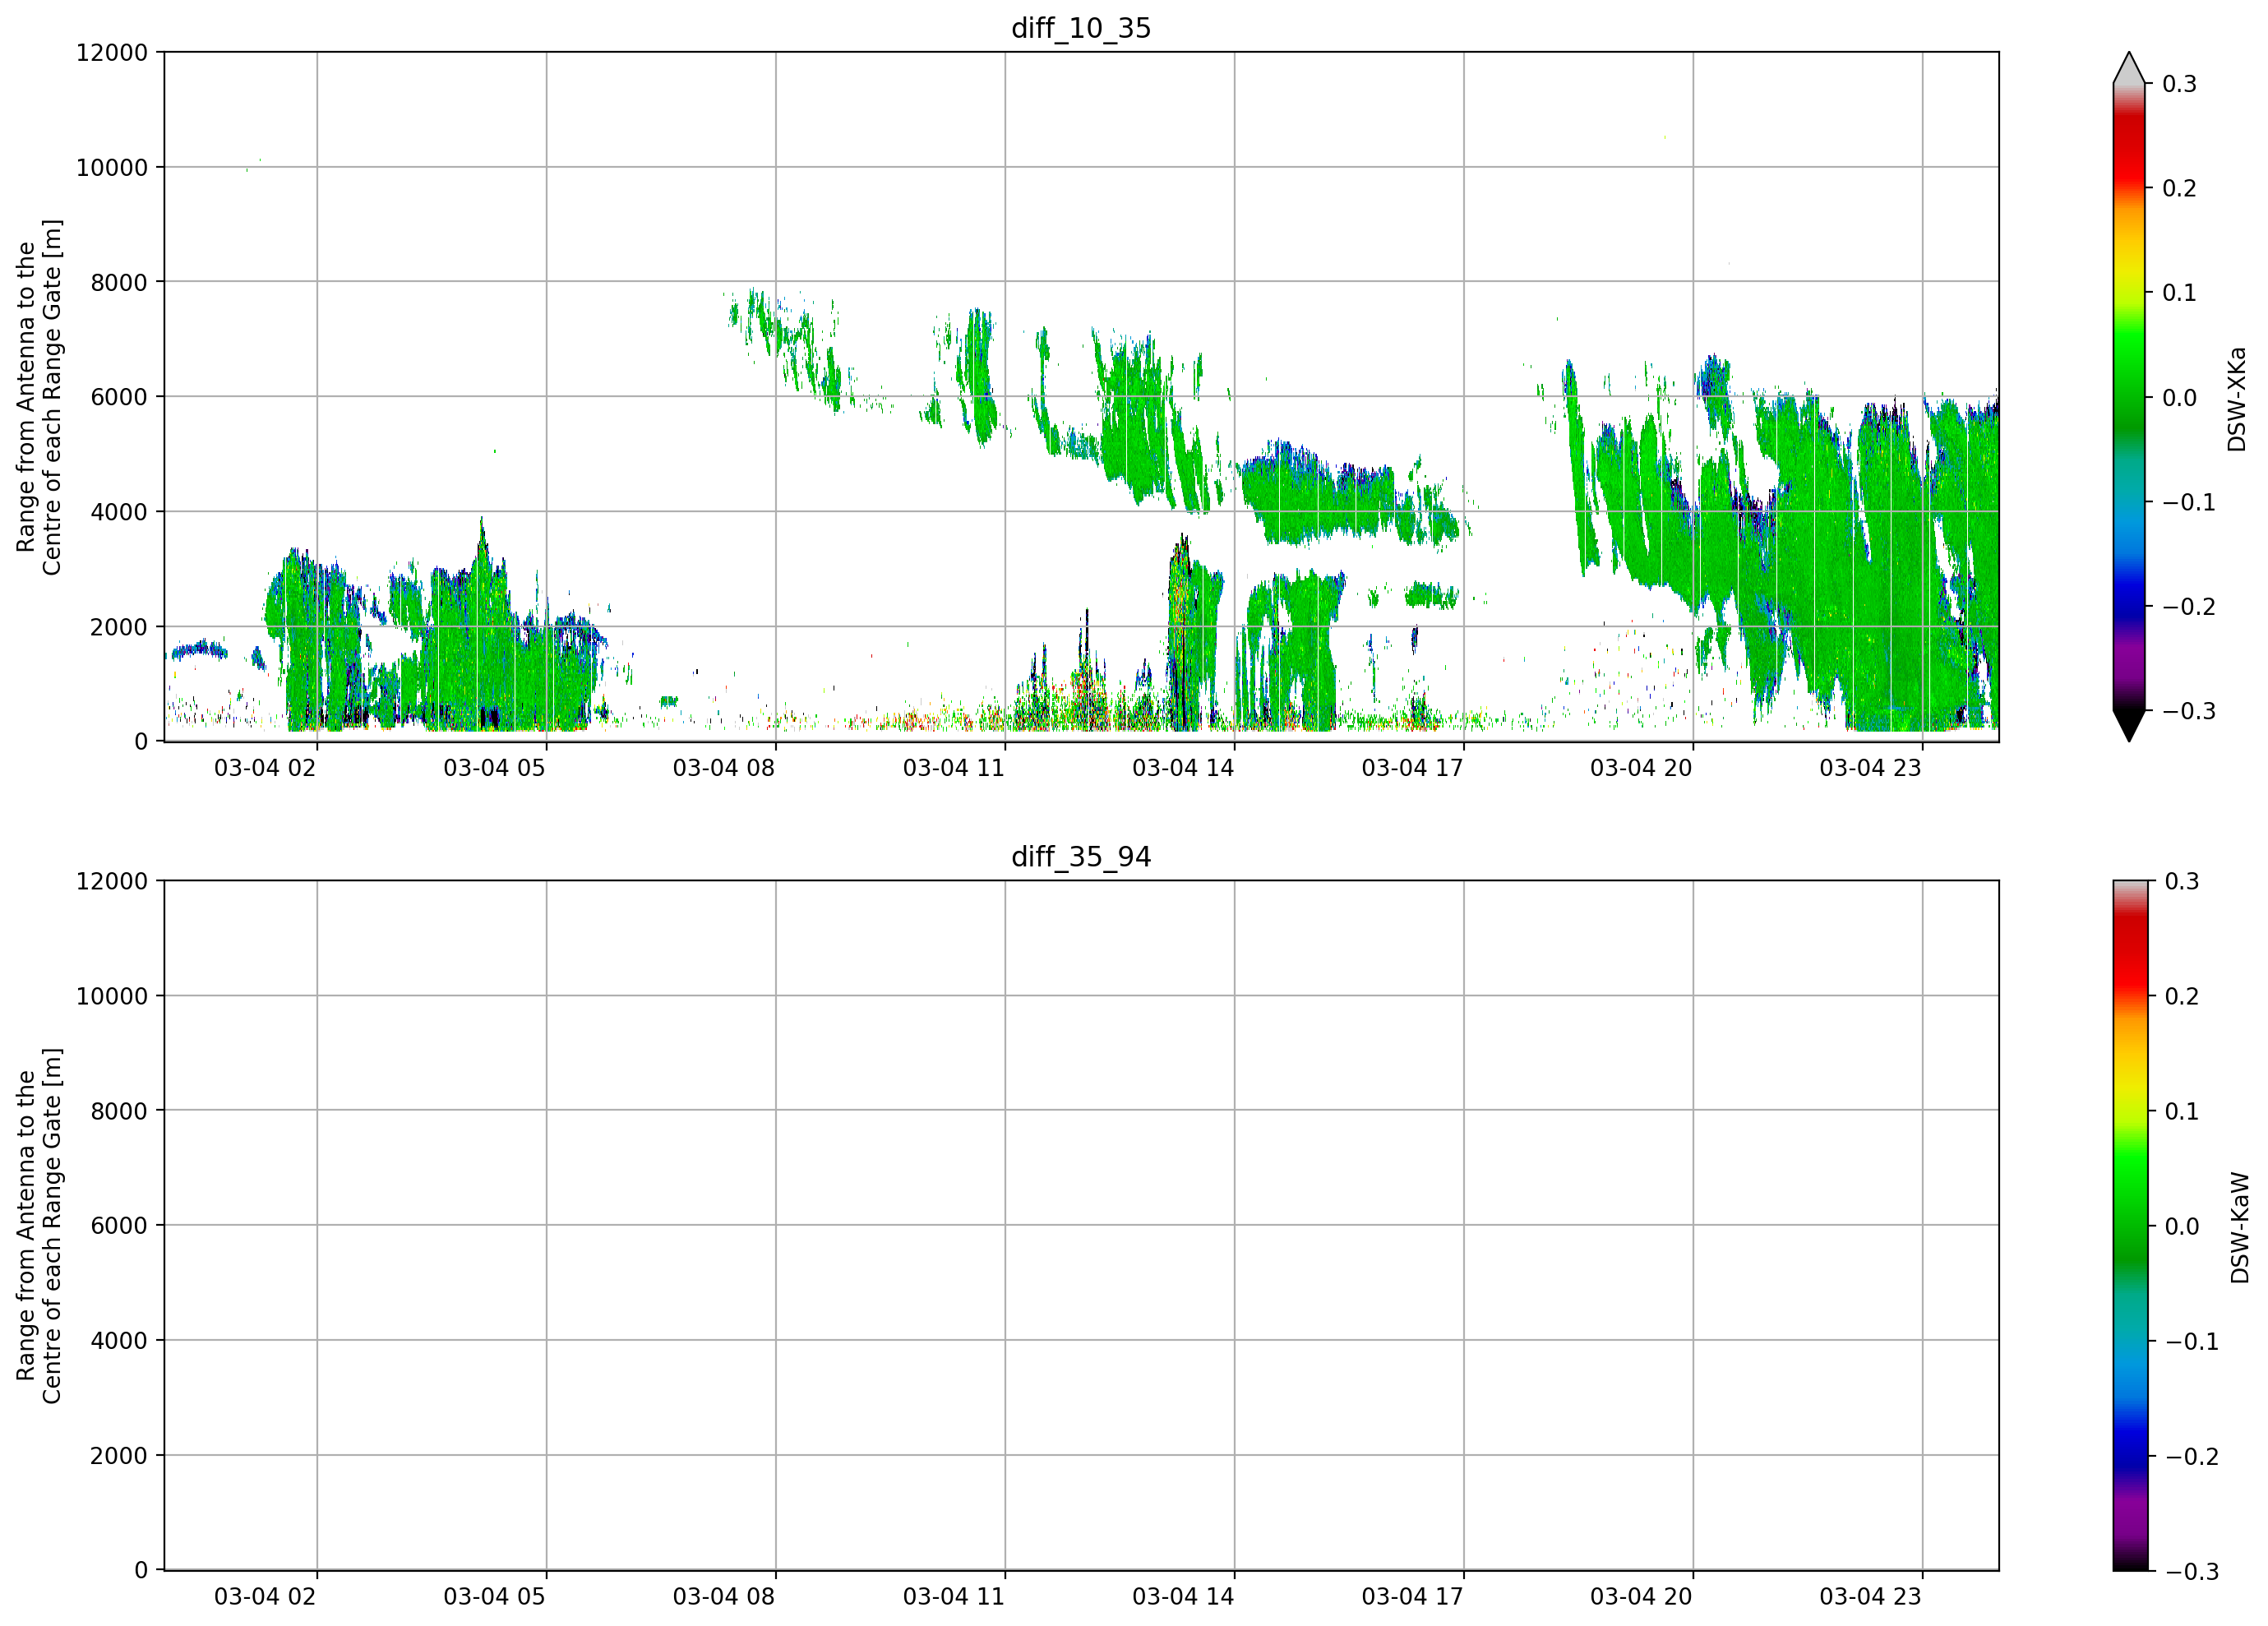This screenshot has width=2268, height=1626.
Task: Click '03-04 14' tick under the diff_35_94 plot
Action: click(1183, 1597)
